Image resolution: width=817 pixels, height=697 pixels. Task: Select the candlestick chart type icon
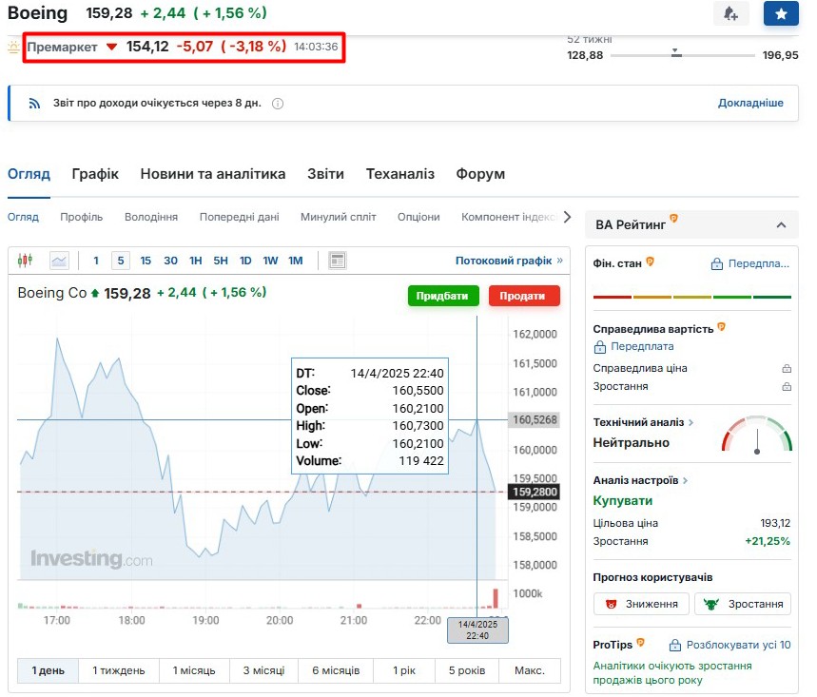click(26, 261)
